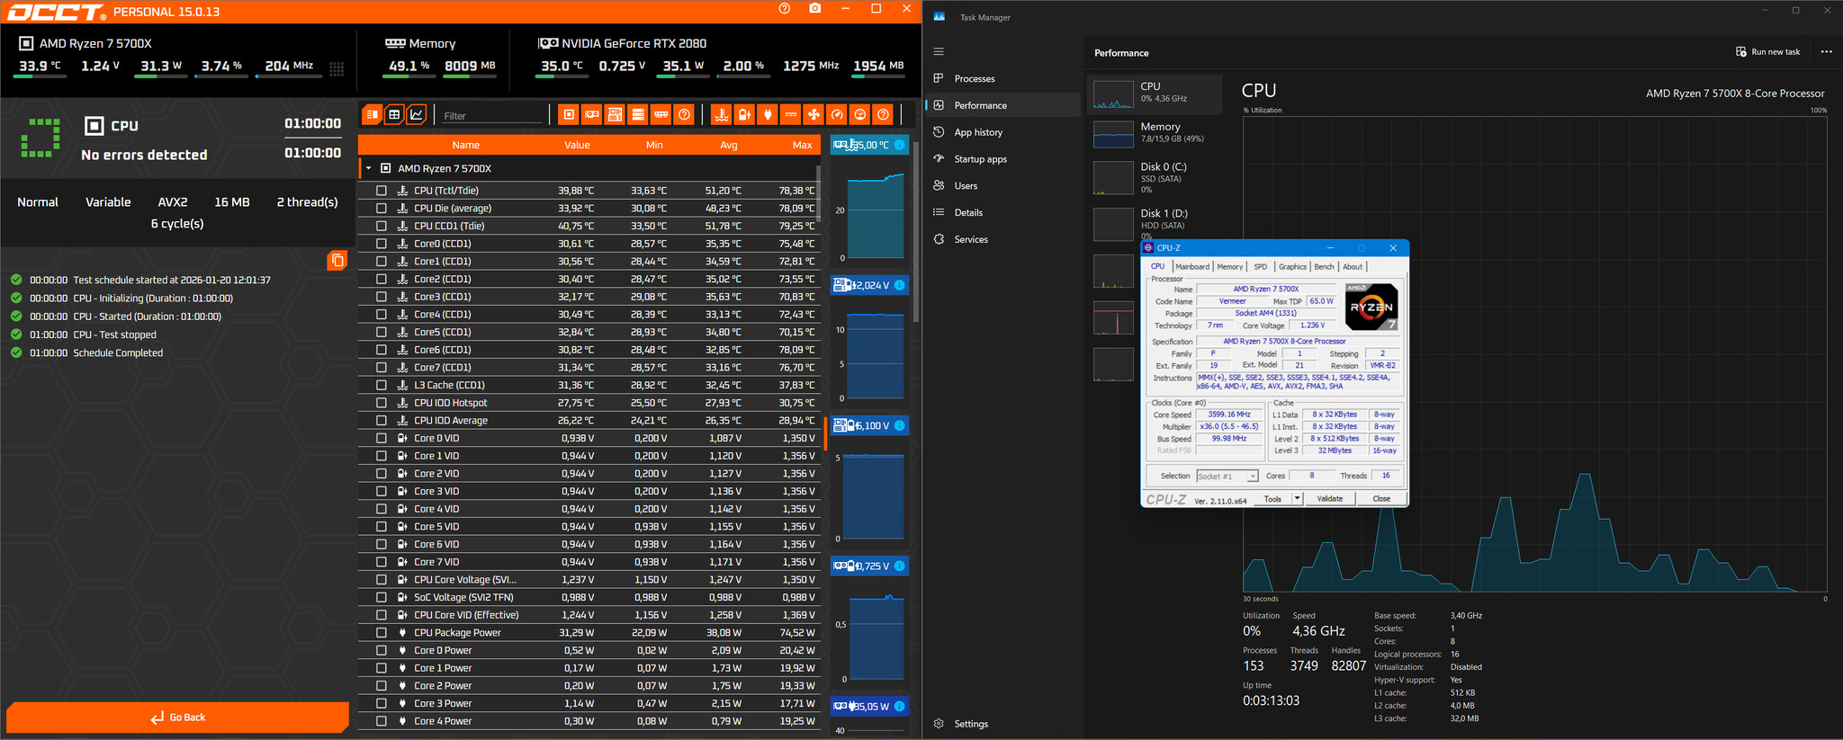Open App history page in Task Manager
This screenshot has height=740, width=1843.
coord(1003,132)
